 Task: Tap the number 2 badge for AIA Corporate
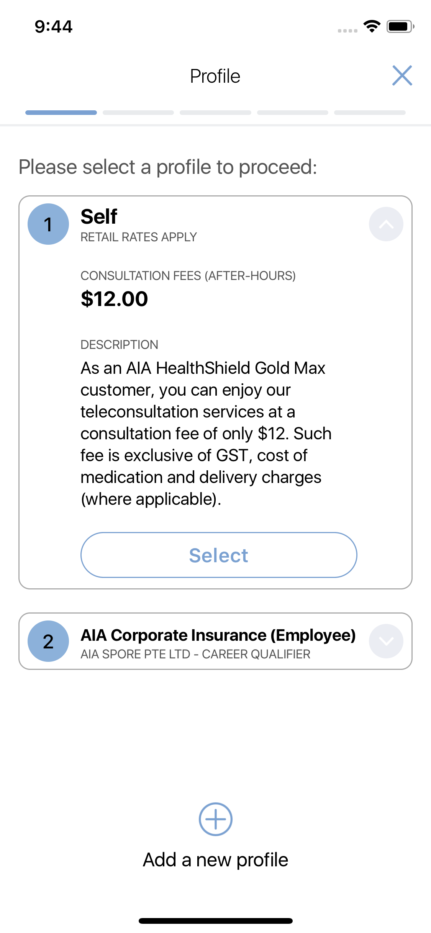(x=48, y=641)
